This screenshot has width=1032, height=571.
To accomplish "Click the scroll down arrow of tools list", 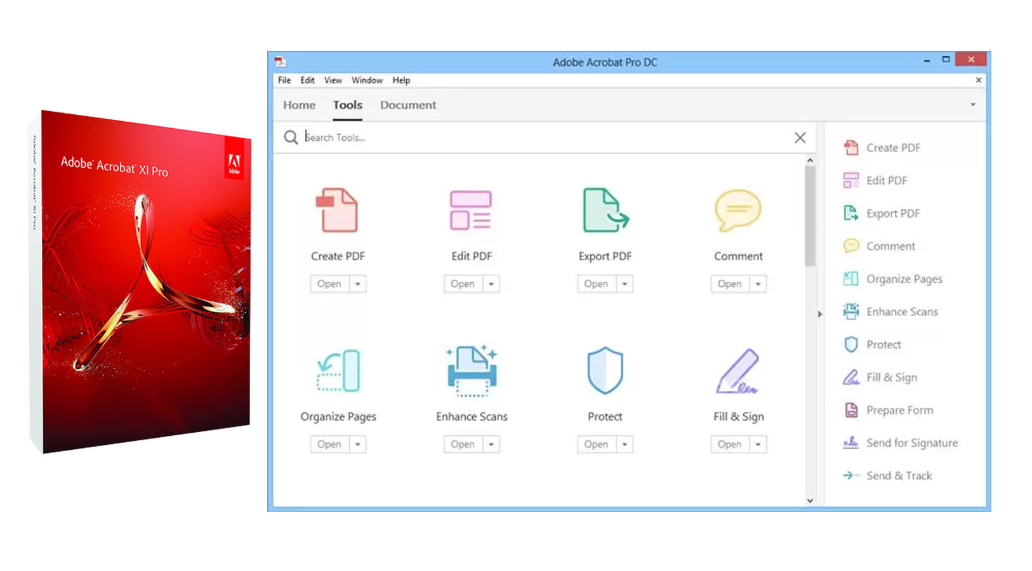I will [x=810, y=501].
